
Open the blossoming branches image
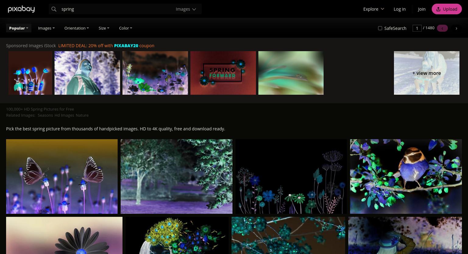tap(288, 235)
